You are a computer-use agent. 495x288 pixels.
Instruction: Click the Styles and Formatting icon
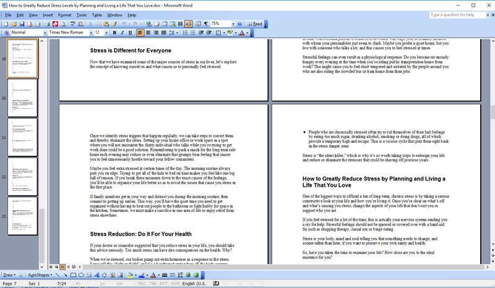point(6,33)
